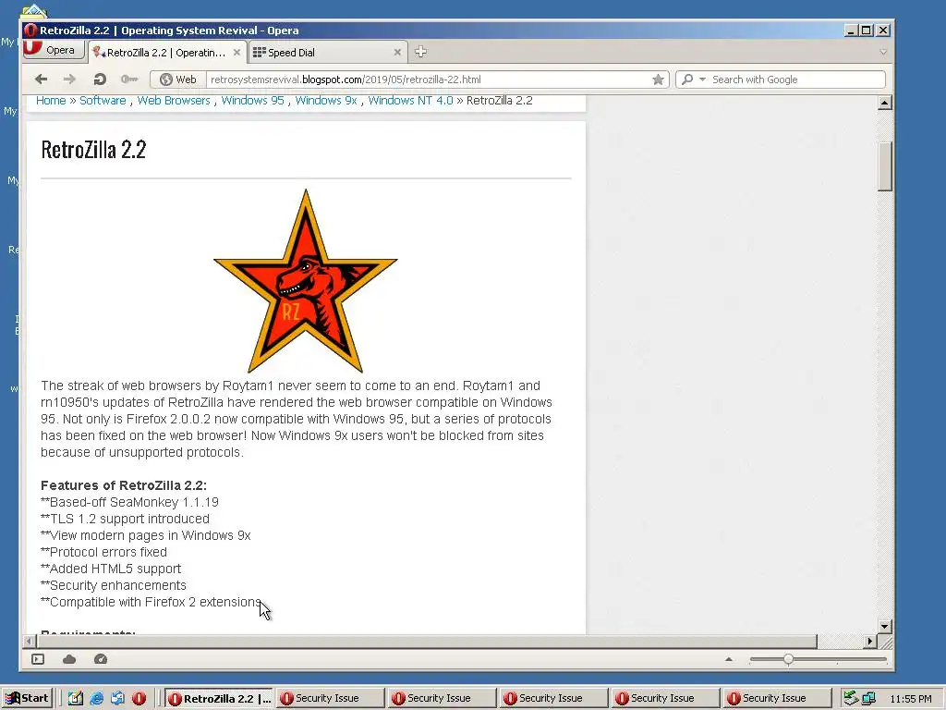Toggle the Opera panels sidebar icon
This screenshot has height=710, width=946.
(38, 658)
